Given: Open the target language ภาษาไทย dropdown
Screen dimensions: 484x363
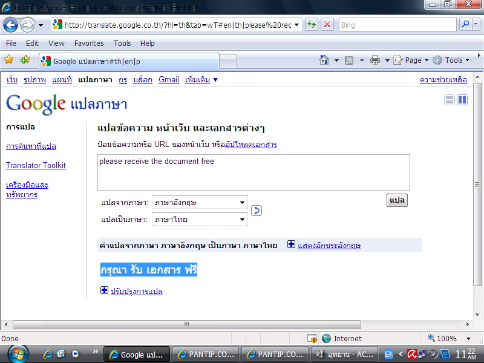Looking at the screenshot, I should (x=200, y=219).
